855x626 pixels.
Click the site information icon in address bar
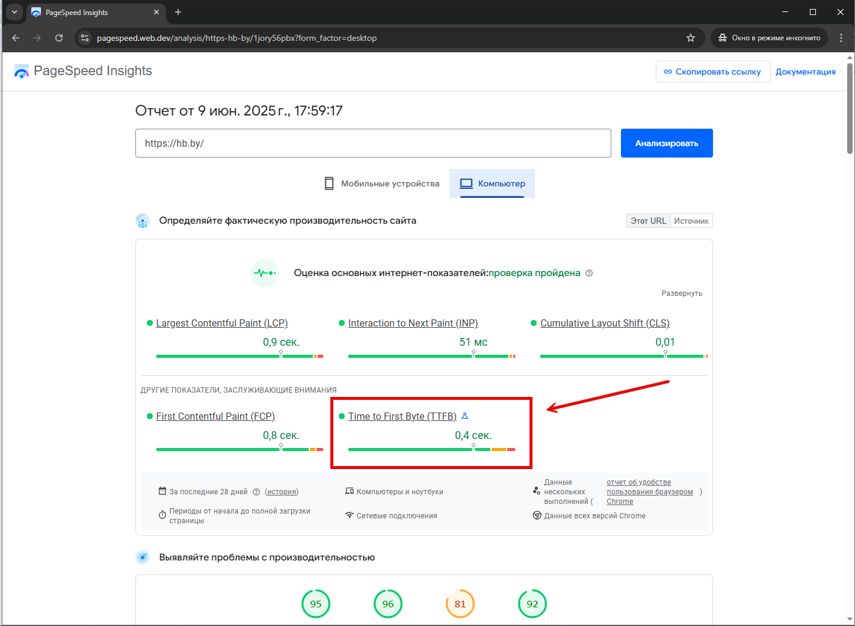(x=85, y=38)
